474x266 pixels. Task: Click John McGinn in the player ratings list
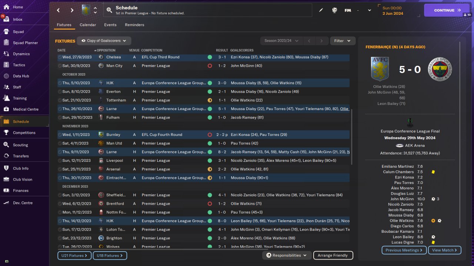pyautogui.click(x=401, y=199)
